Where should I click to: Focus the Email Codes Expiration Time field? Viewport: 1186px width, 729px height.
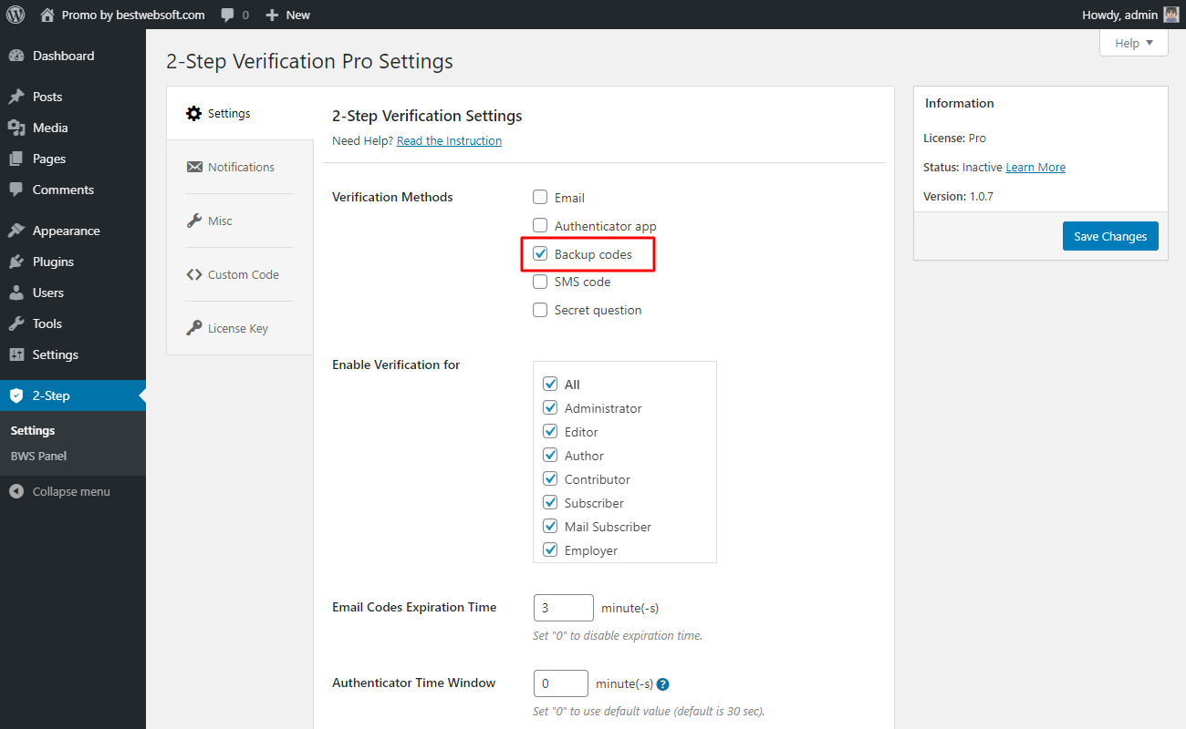[564, 608]
